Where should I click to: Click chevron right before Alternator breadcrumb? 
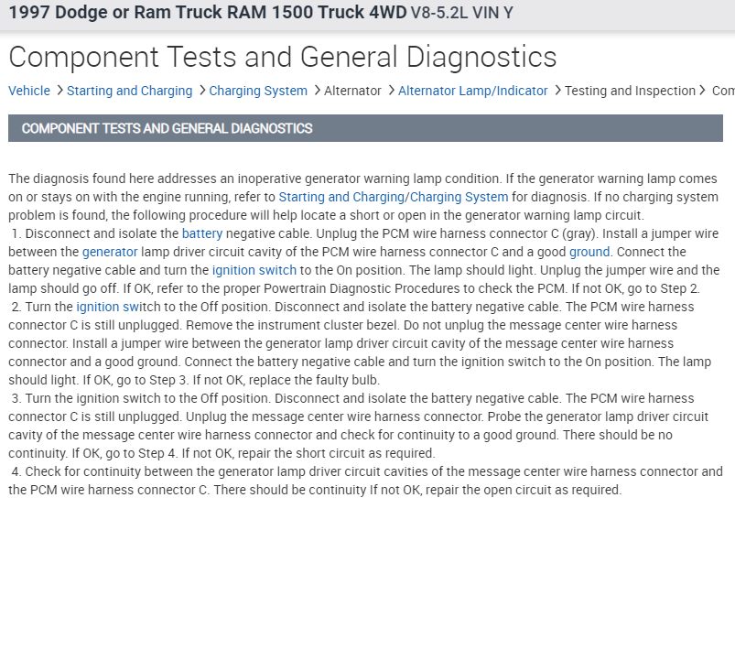(316, 91)
